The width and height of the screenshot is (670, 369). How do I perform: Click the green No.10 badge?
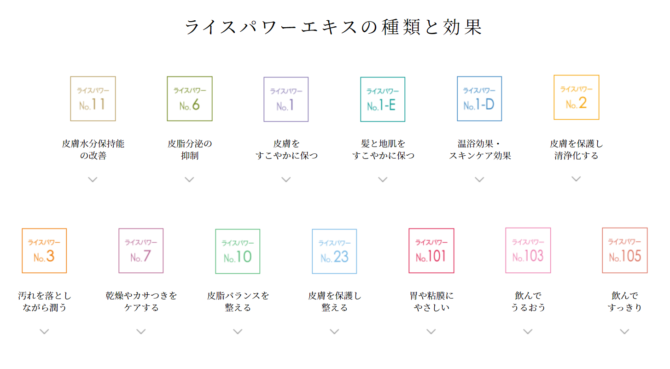pyautogui.click(x=238, y=251)
